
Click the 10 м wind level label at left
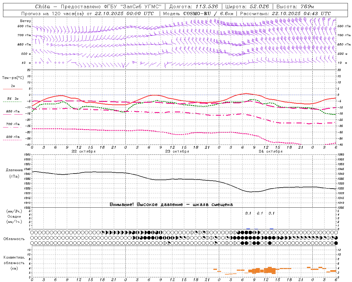point(26,63)
